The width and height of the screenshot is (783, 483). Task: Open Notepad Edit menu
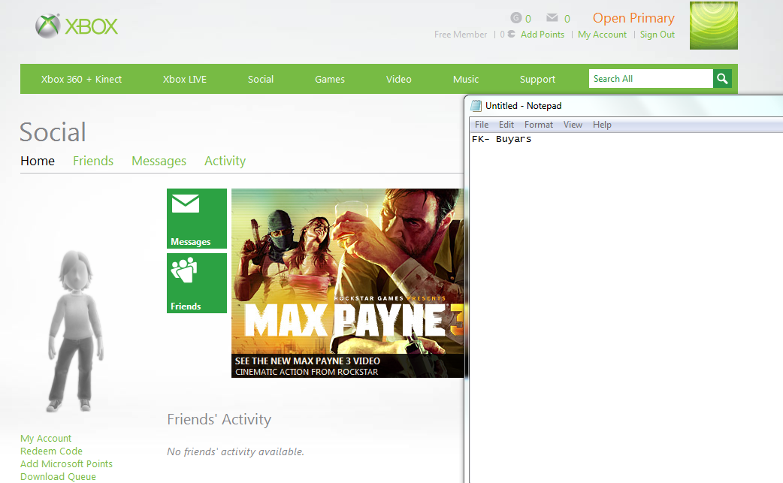point(506,124)
